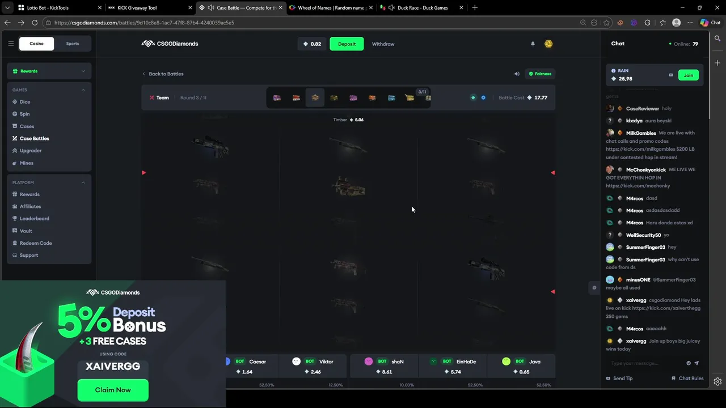Viewport: 726px width, 408px height.
Task: Open the notifications bell
Action: pos(533,44)
